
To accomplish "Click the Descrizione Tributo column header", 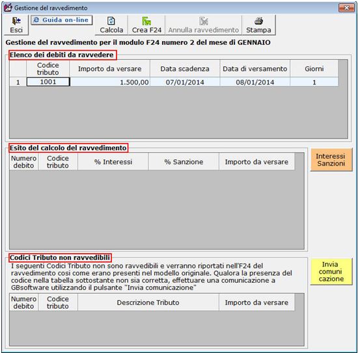I will tap(148, 302).
